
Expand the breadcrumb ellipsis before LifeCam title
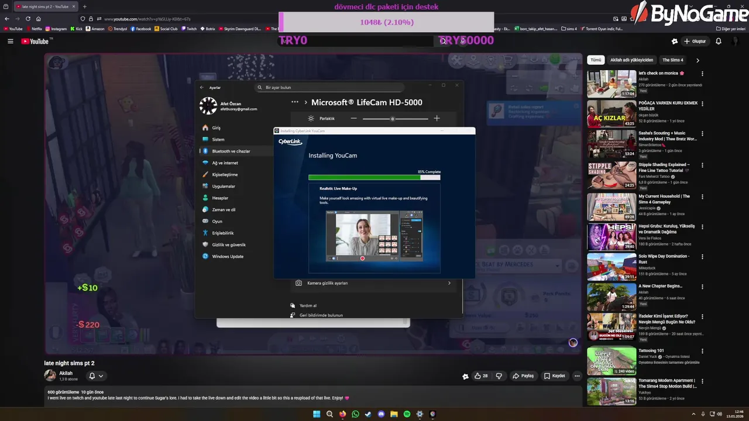[x=295, y=102]
